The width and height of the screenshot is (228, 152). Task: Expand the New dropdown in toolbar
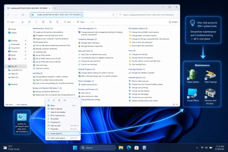(11, 22)
